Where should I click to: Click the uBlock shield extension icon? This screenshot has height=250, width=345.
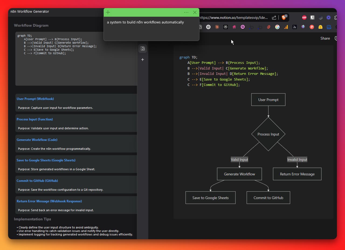[312, 18]
